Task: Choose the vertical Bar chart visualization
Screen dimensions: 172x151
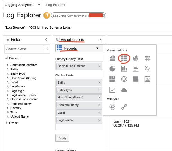Action: [124, 69]
